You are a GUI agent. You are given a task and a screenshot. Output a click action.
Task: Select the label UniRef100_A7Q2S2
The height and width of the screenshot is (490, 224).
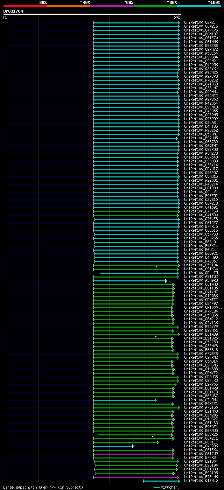(x=201, y=80)
